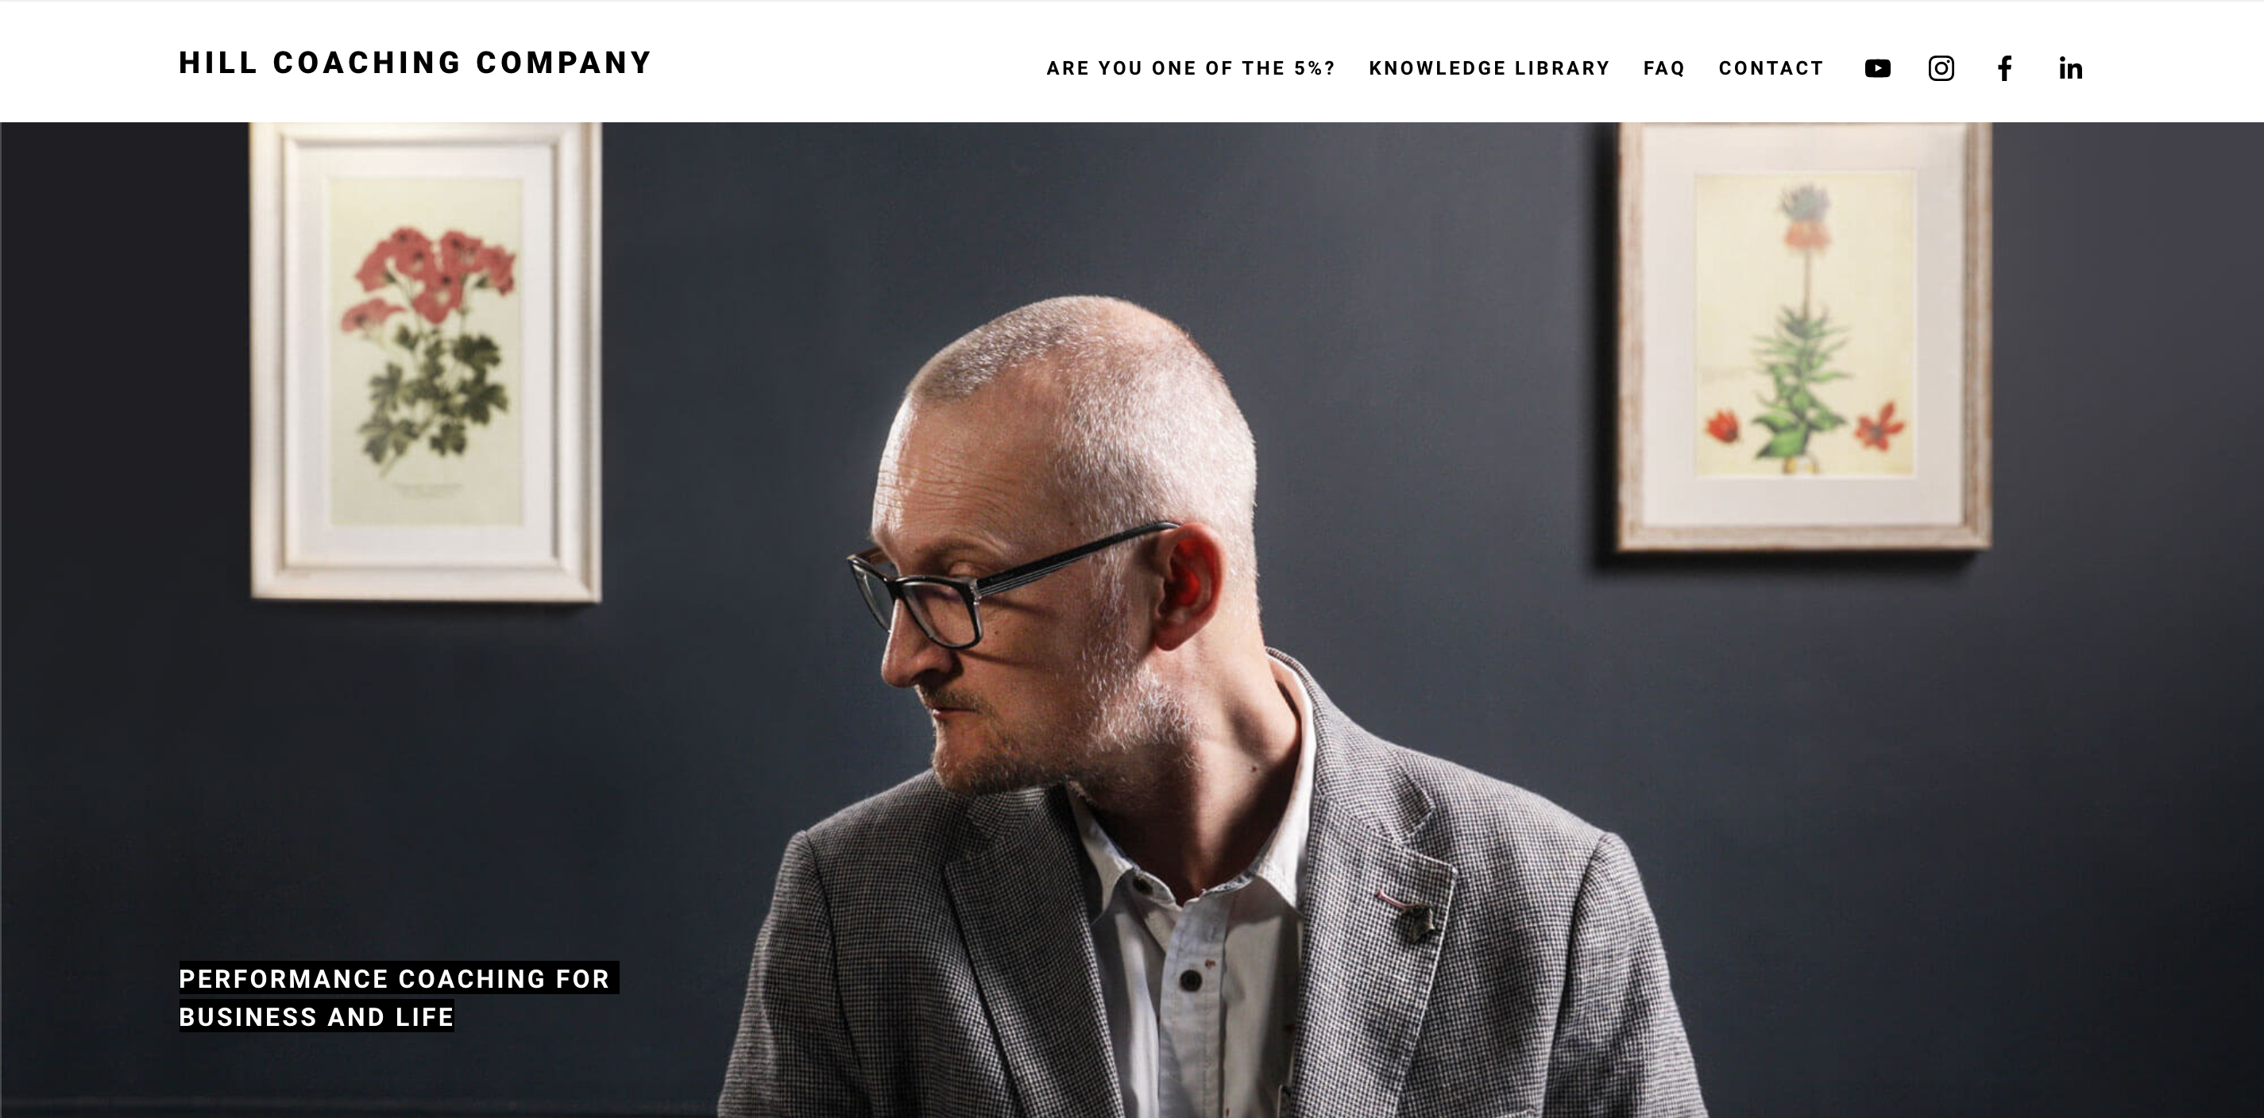The height and width of the screenshot is (1118, 2264).
Task: Select the FAQ navigation item
Action: click(x=1664, y=68)
